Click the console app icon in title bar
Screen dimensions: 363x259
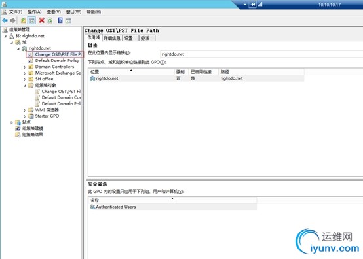[4, 4]
